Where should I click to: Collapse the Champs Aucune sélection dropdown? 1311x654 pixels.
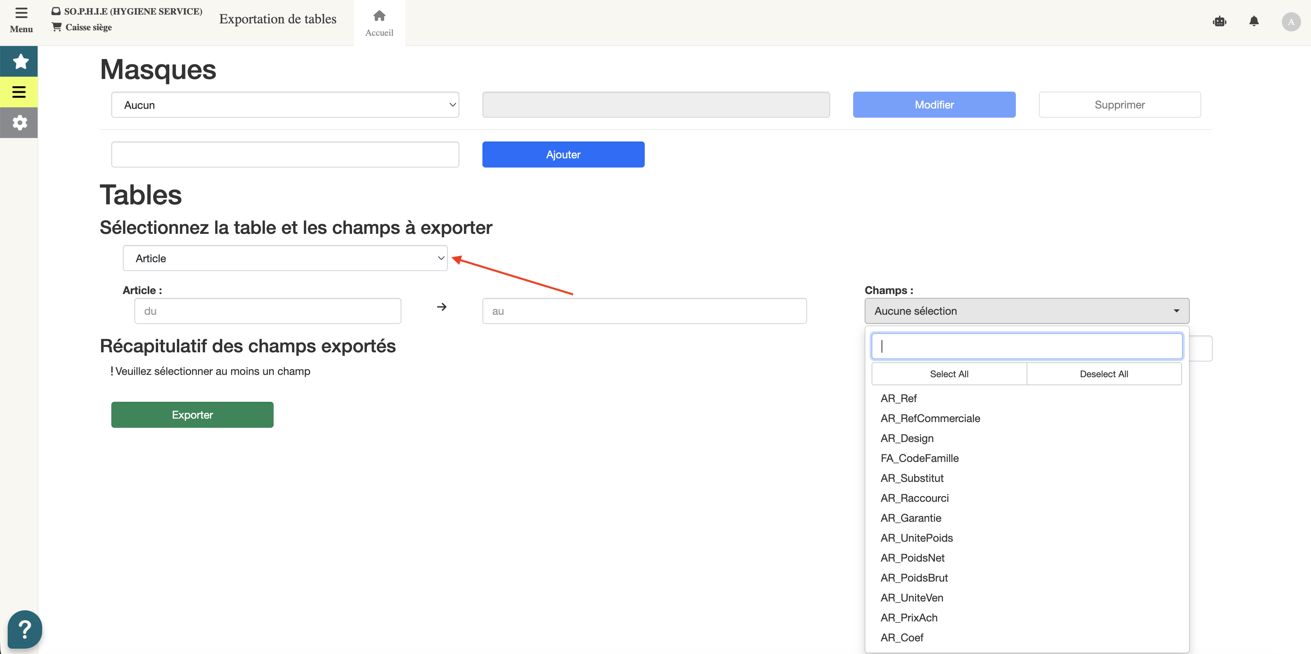1027,311
